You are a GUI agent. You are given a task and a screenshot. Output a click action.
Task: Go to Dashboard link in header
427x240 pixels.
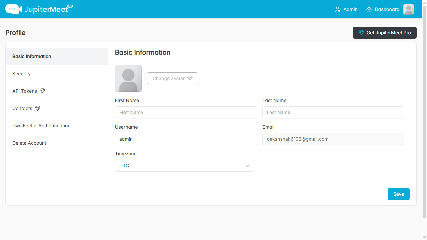383,9
